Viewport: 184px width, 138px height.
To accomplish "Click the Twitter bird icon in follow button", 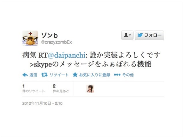I will tap(140, 35).
